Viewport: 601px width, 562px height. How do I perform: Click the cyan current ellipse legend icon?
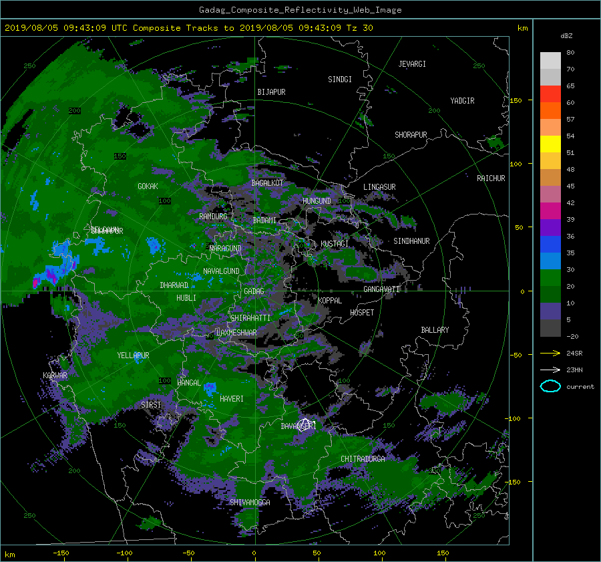coord(550,386)
